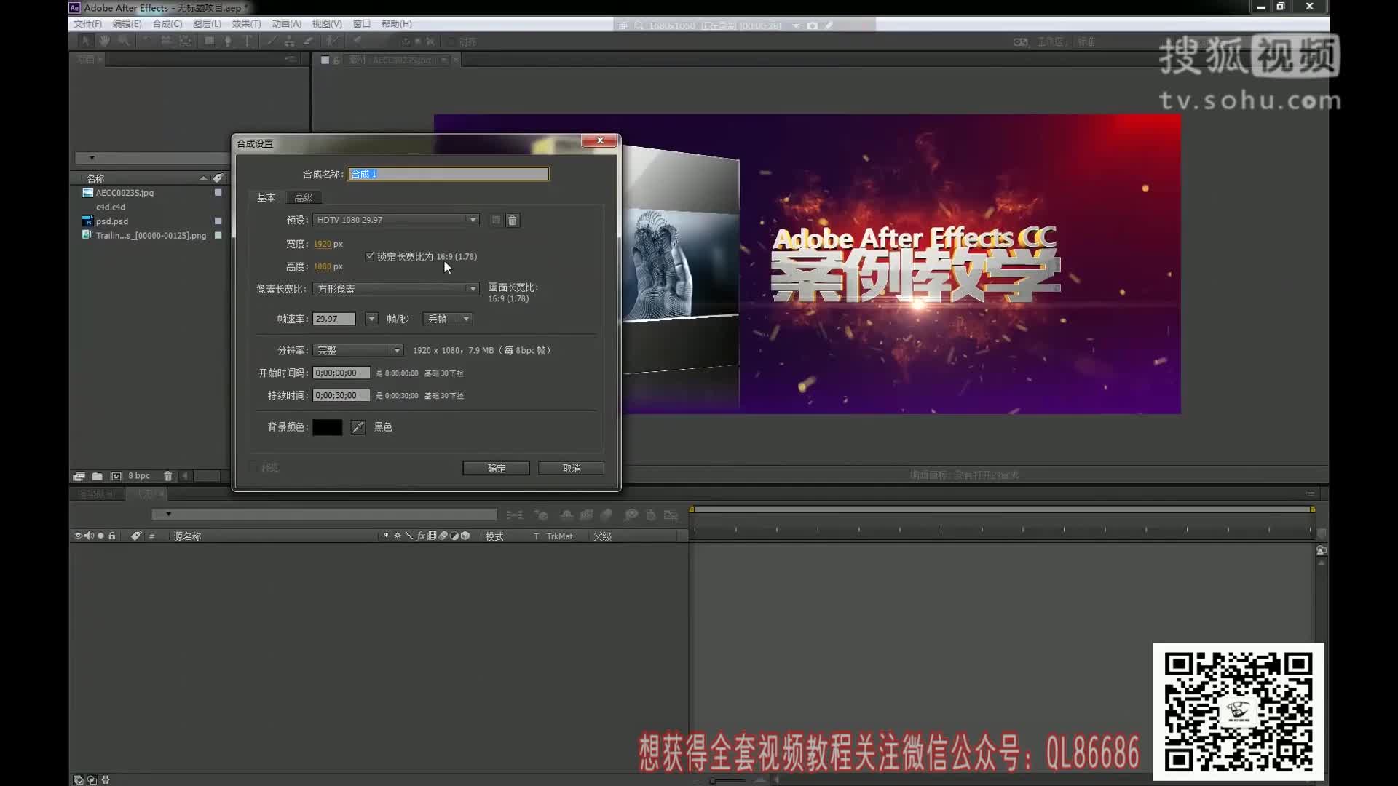Screen dimensions: 1398x786
Task: Select the Type text tool
Action: 248,41
